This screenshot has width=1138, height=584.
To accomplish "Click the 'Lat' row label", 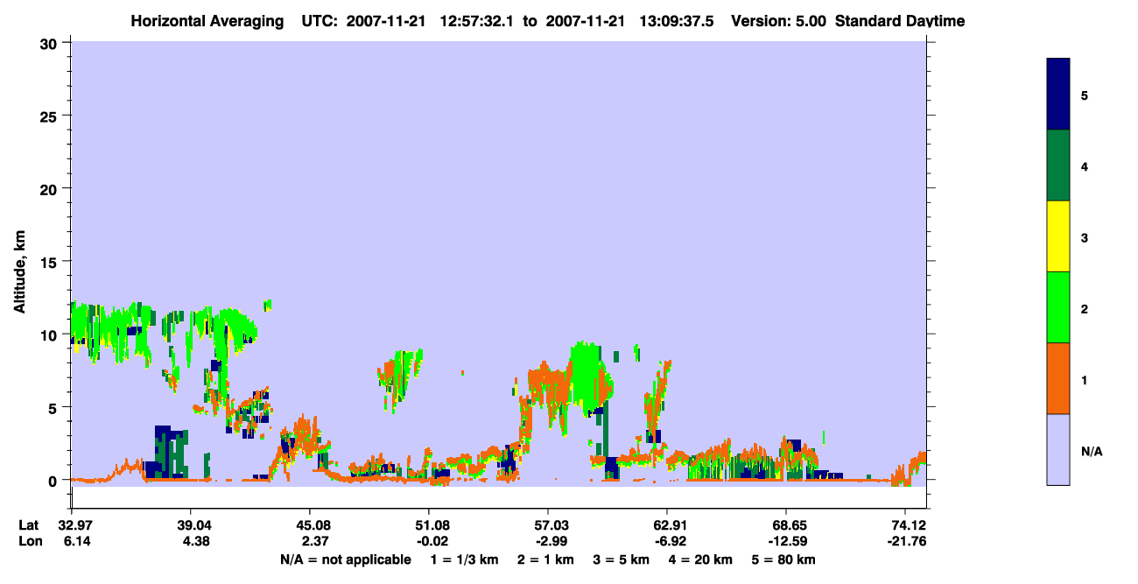I will (29, 525).
